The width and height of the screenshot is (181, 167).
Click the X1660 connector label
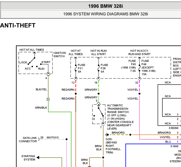click(x=174, y=146)
